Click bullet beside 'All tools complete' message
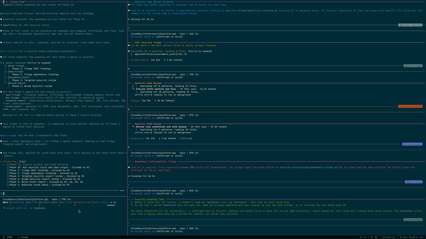426x239 pixels. pos(1,57)
